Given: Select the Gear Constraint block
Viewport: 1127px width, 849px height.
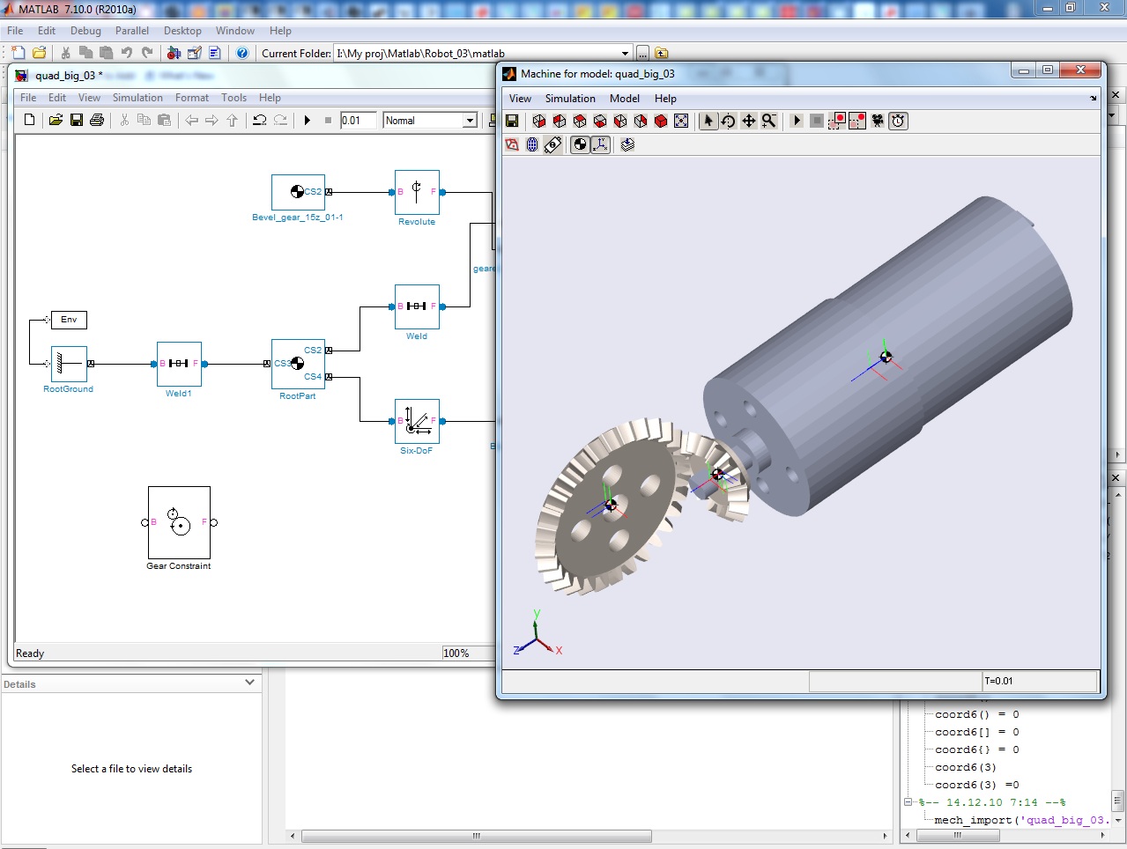Looking at the screenshot, I should tap(179, 522).
